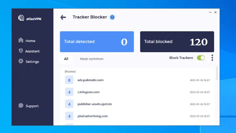Open Assistant in the sidebar

(x=29, y=51)
